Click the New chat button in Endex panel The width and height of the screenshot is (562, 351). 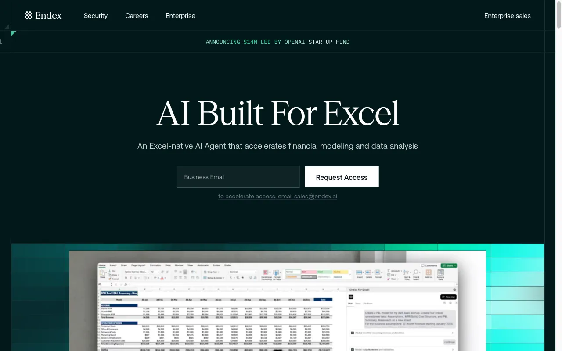pos(448,297)
